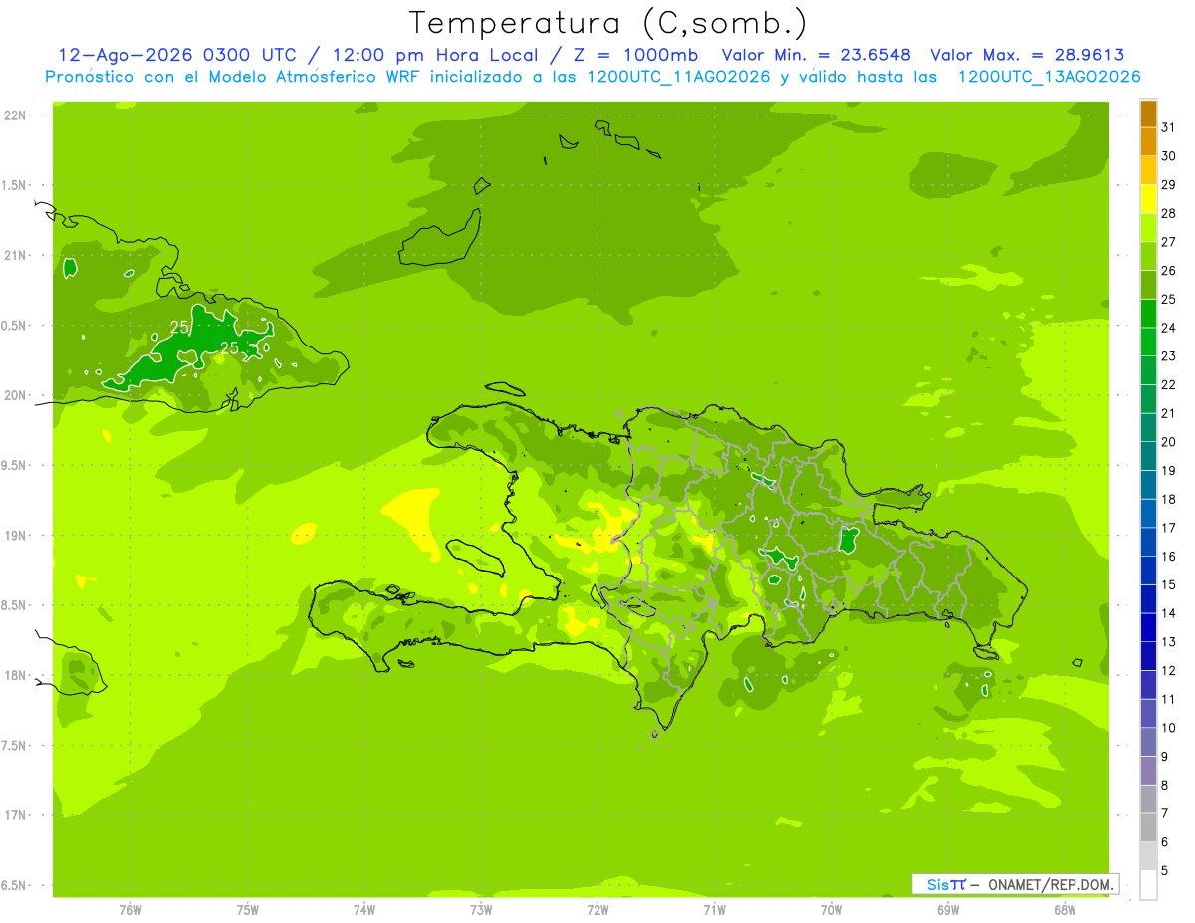This screenshot has height=923, width=1195.
Task: Pick the legend swatch between 20 and 21
Action: click(1148, 428)
